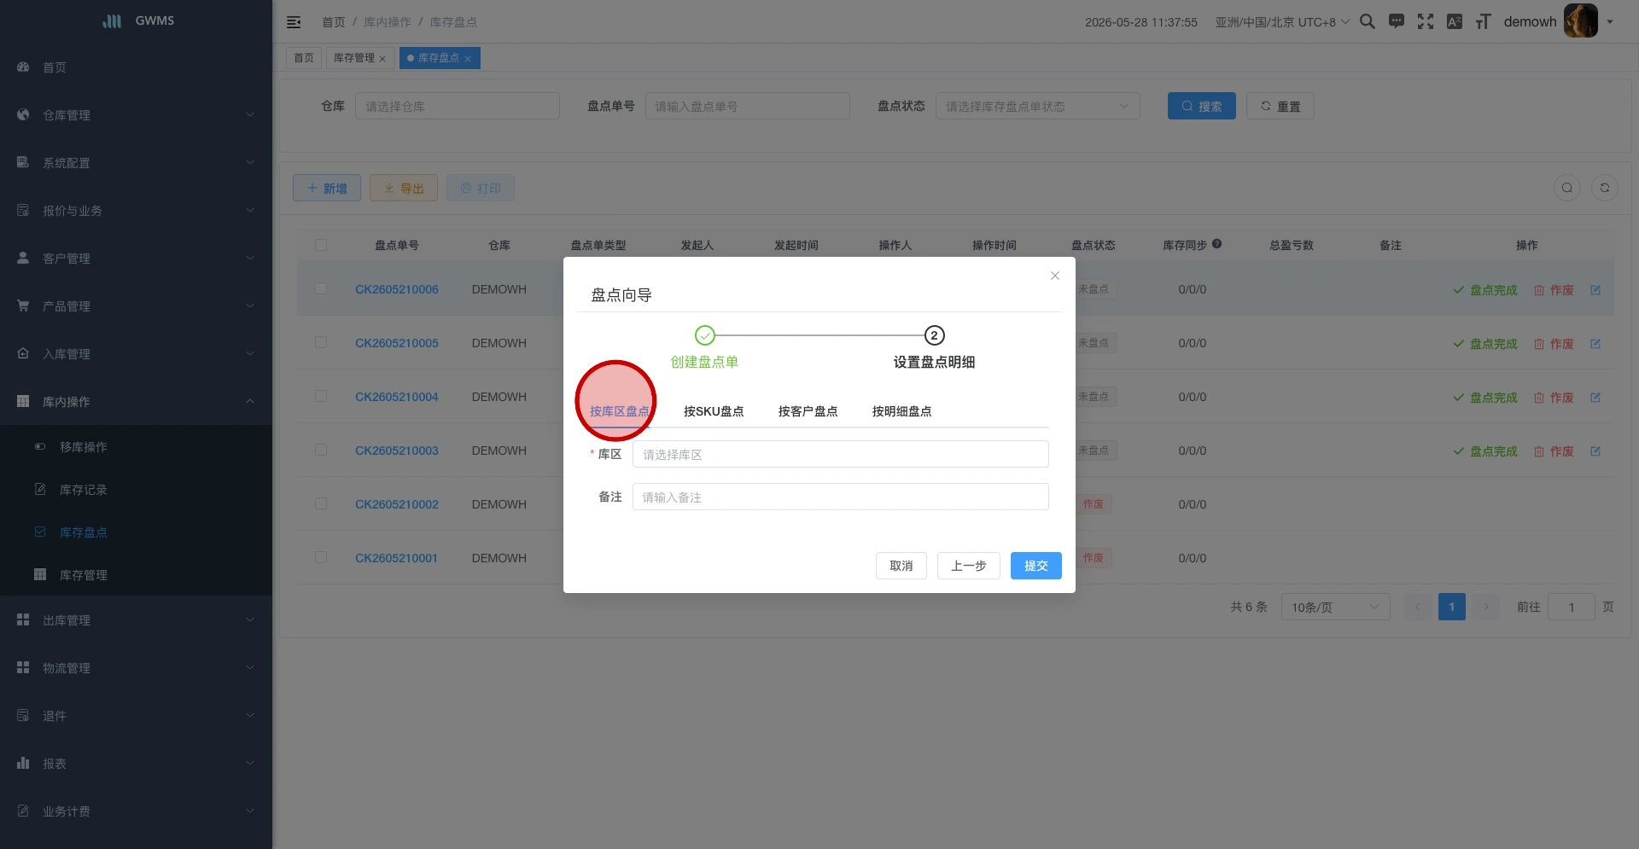Viewport: 1639px width, 849px height.
Task: Click the demowh user avatar
Action: point(1580,21)
